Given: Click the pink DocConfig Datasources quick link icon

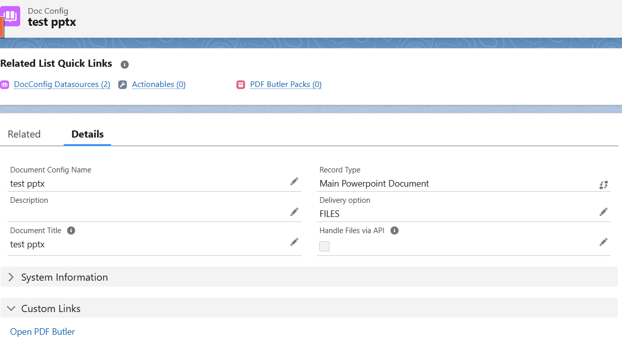Looking at the screenshot, I should [6, 84].
